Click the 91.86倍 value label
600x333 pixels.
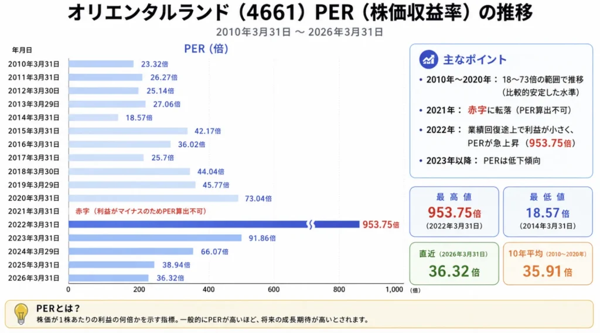point(262,238)
